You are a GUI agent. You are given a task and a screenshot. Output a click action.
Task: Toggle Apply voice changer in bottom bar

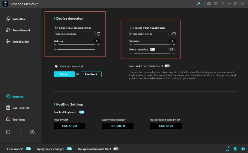click(69, 149)
